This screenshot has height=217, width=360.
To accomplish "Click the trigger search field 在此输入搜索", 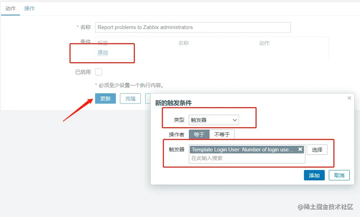I will (247, 158).
